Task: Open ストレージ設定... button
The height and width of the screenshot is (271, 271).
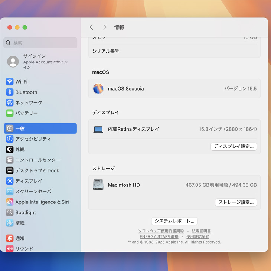Action: [236, 202]
